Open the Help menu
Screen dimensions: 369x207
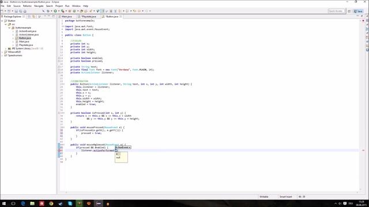86,6
